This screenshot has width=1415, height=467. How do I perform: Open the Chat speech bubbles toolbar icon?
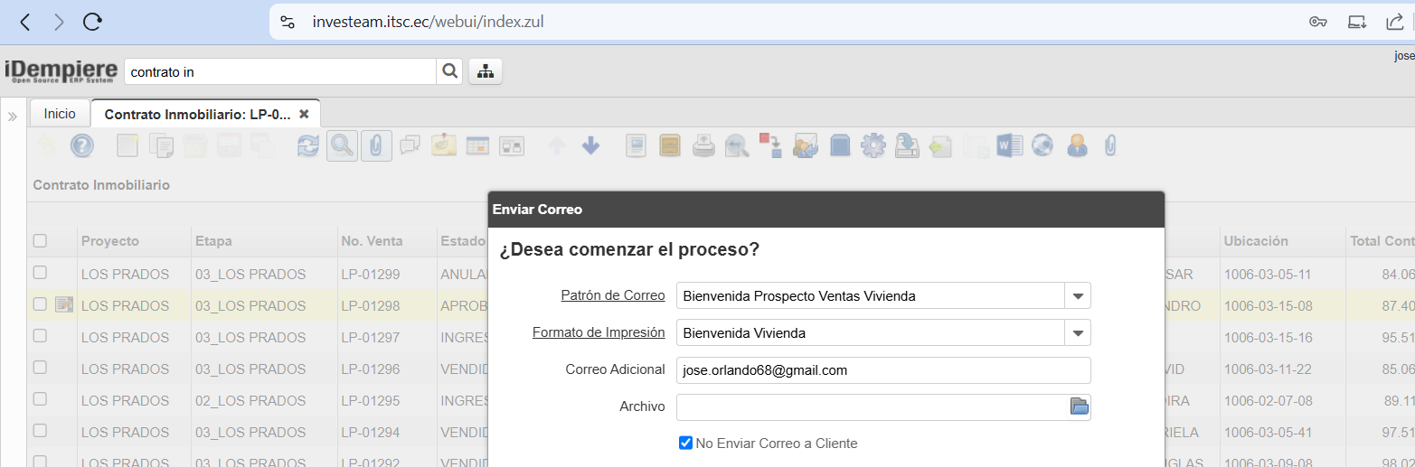tap(410, 145)
